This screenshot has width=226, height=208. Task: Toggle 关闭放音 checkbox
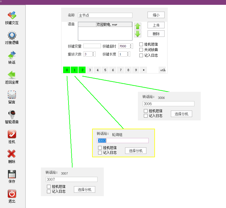(141, 50)
